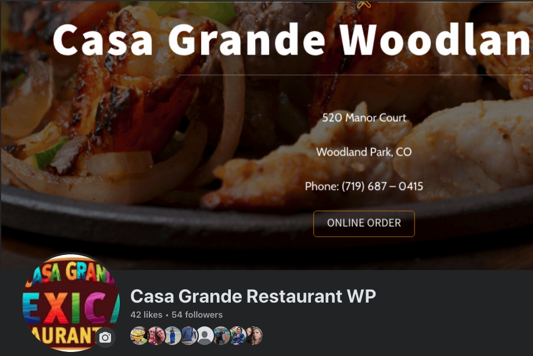Click the Casa Grande Restaurant WP page name

[x=253, y=296]
